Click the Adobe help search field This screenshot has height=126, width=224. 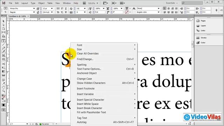tap(192, 3)
